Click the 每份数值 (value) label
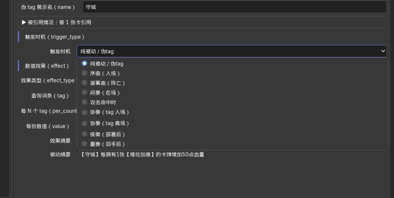This screenshot has width=394, height=198. coord(48,126)
